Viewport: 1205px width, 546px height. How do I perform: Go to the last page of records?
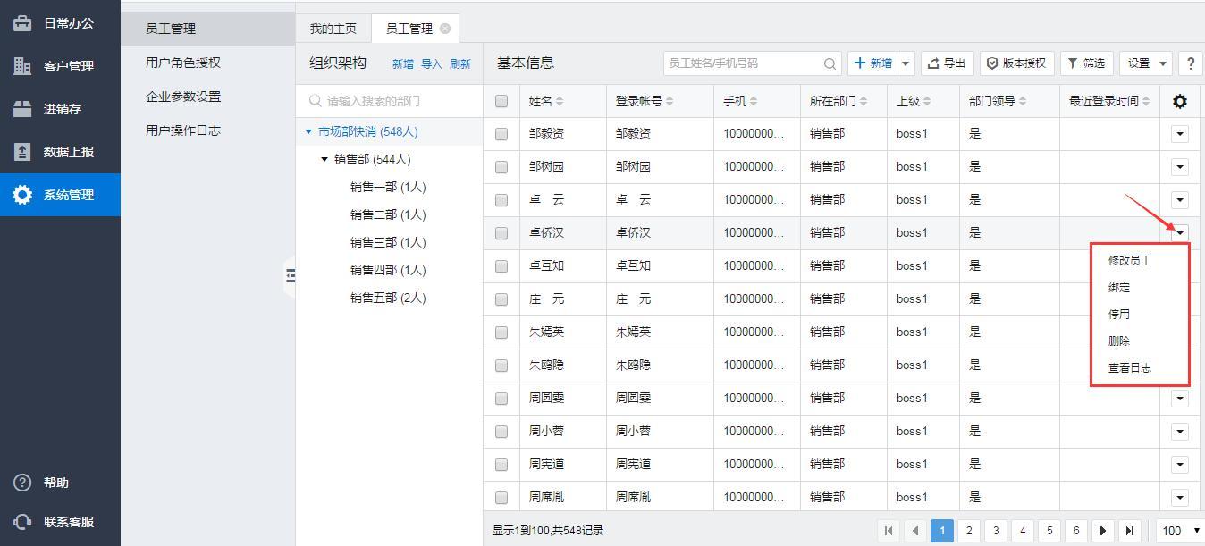[x=1130, y=531]
